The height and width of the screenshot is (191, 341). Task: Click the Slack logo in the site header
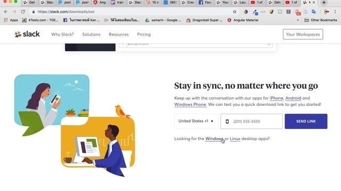click(27, 34)
